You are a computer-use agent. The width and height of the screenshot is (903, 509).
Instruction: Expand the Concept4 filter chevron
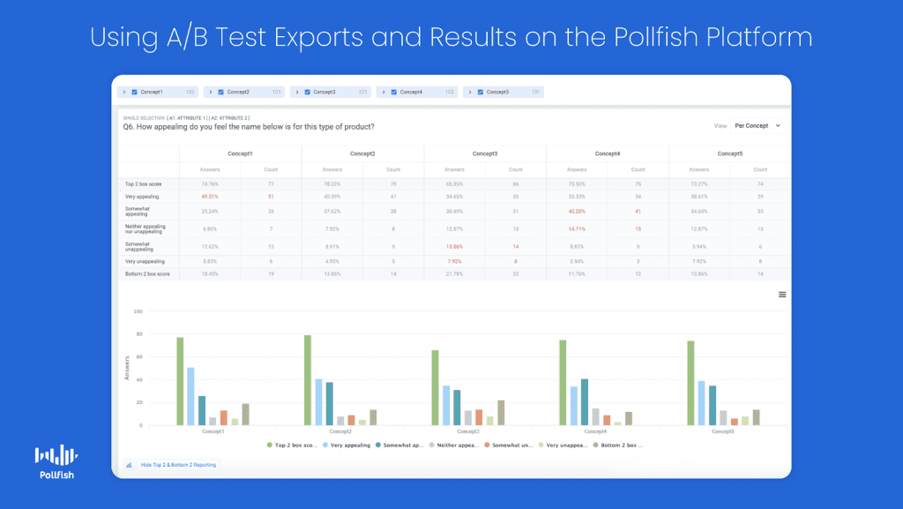pyautogui.click(x=384, y=92)
